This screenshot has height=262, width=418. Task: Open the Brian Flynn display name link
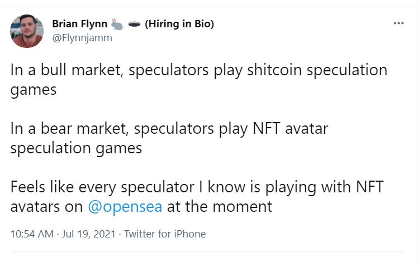click(x=79, y=24)
